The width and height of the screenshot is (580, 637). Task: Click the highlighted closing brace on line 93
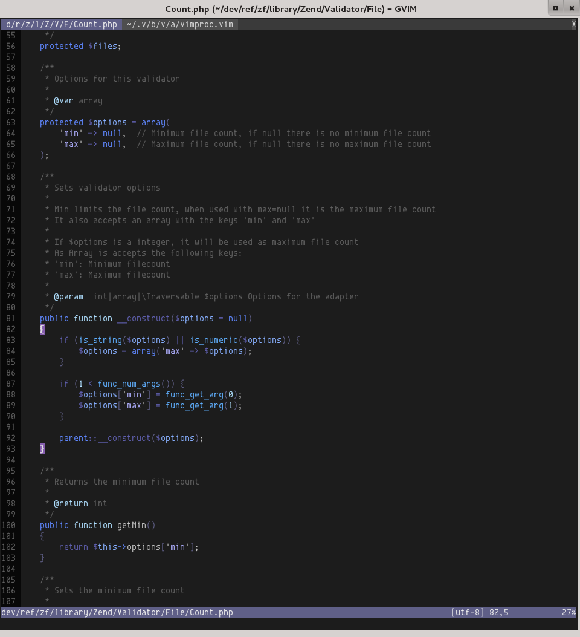point(42,449)
